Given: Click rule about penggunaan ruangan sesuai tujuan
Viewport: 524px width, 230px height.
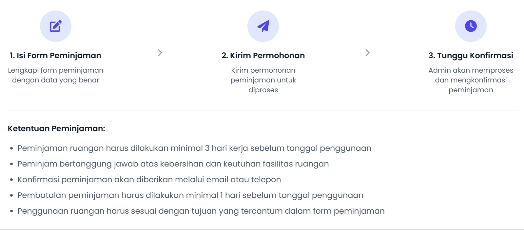Looking at the screenshot, I should [x=201, y=211].
